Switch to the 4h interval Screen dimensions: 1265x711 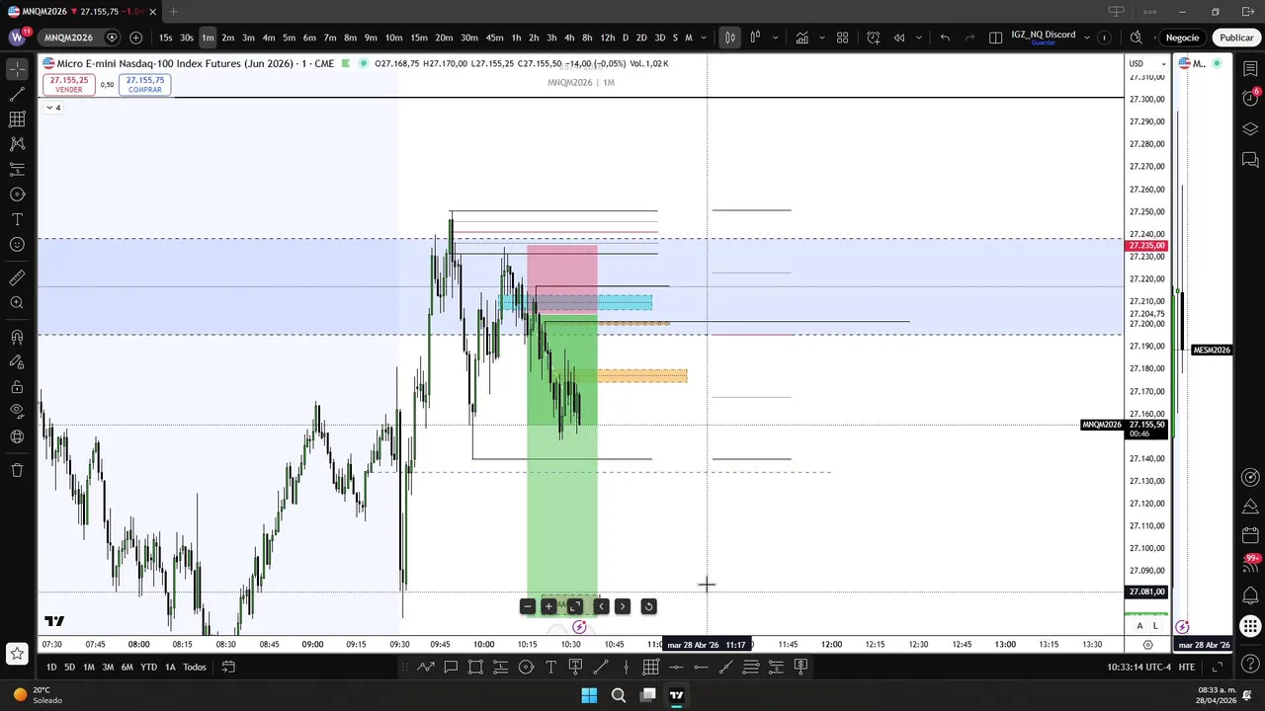(x=569, y=38)
